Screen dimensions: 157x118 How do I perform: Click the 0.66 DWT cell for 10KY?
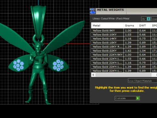[x=144, y=34]
